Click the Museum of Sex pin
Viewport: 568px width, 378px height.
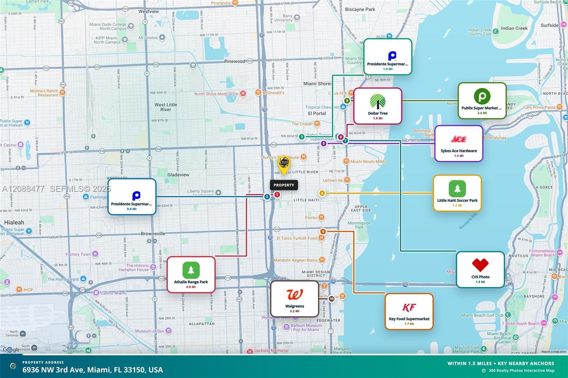168,331
